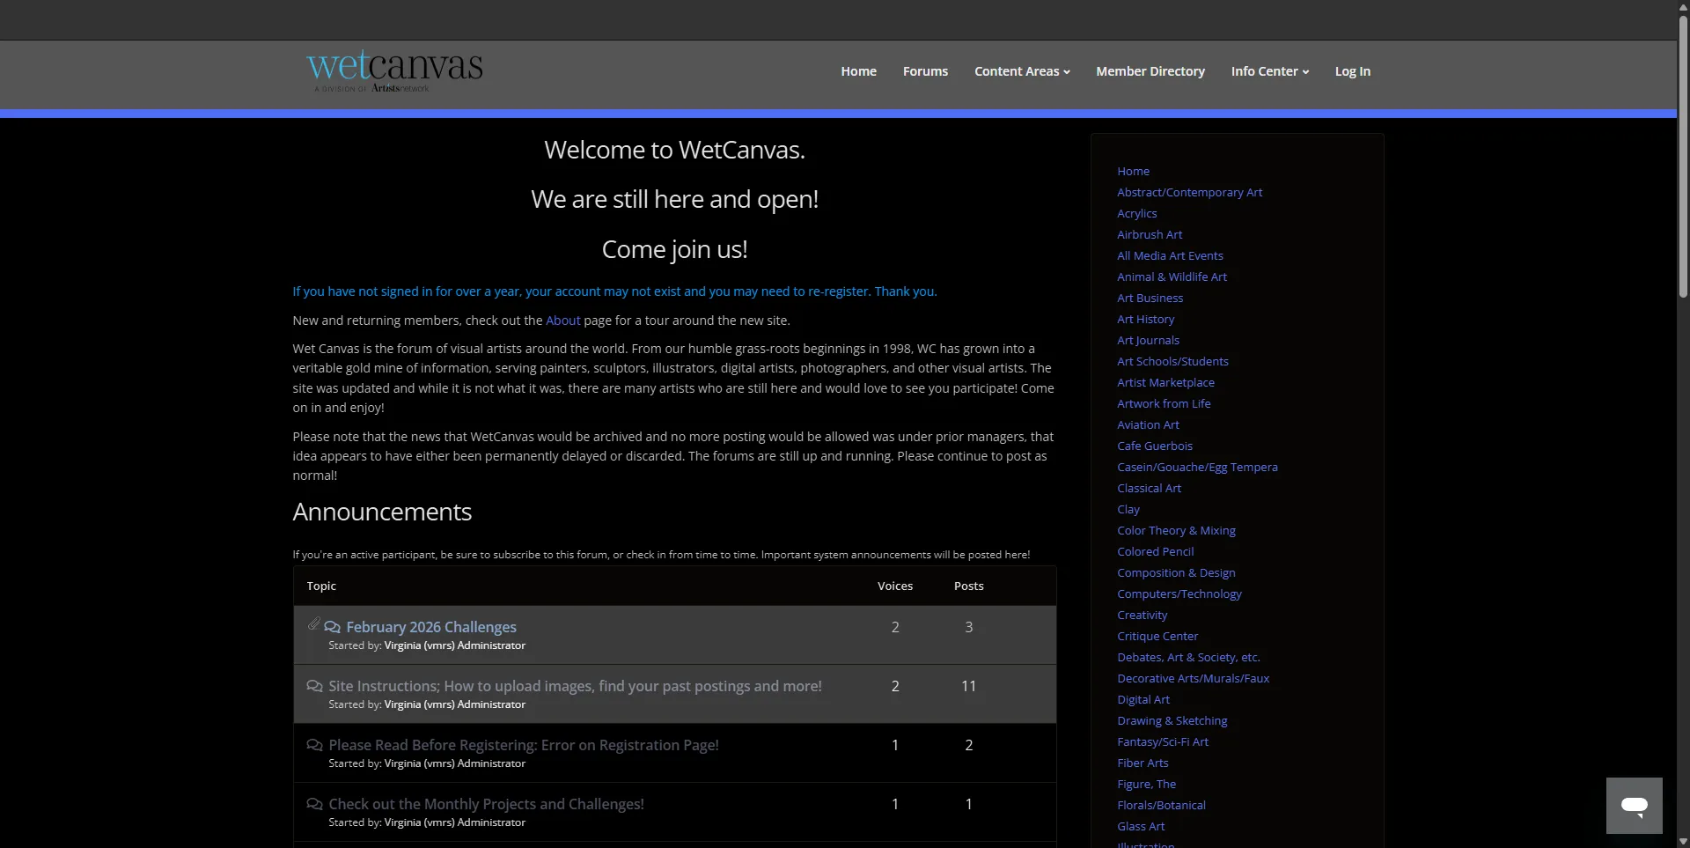Click the speech bubble icon on Site Instructions topic
1690x848 pixels.
tap(314, 686)
